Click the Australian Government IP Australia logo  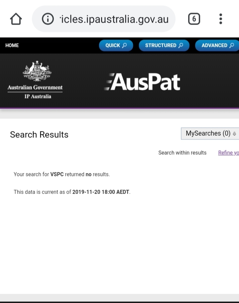(35, 80)
